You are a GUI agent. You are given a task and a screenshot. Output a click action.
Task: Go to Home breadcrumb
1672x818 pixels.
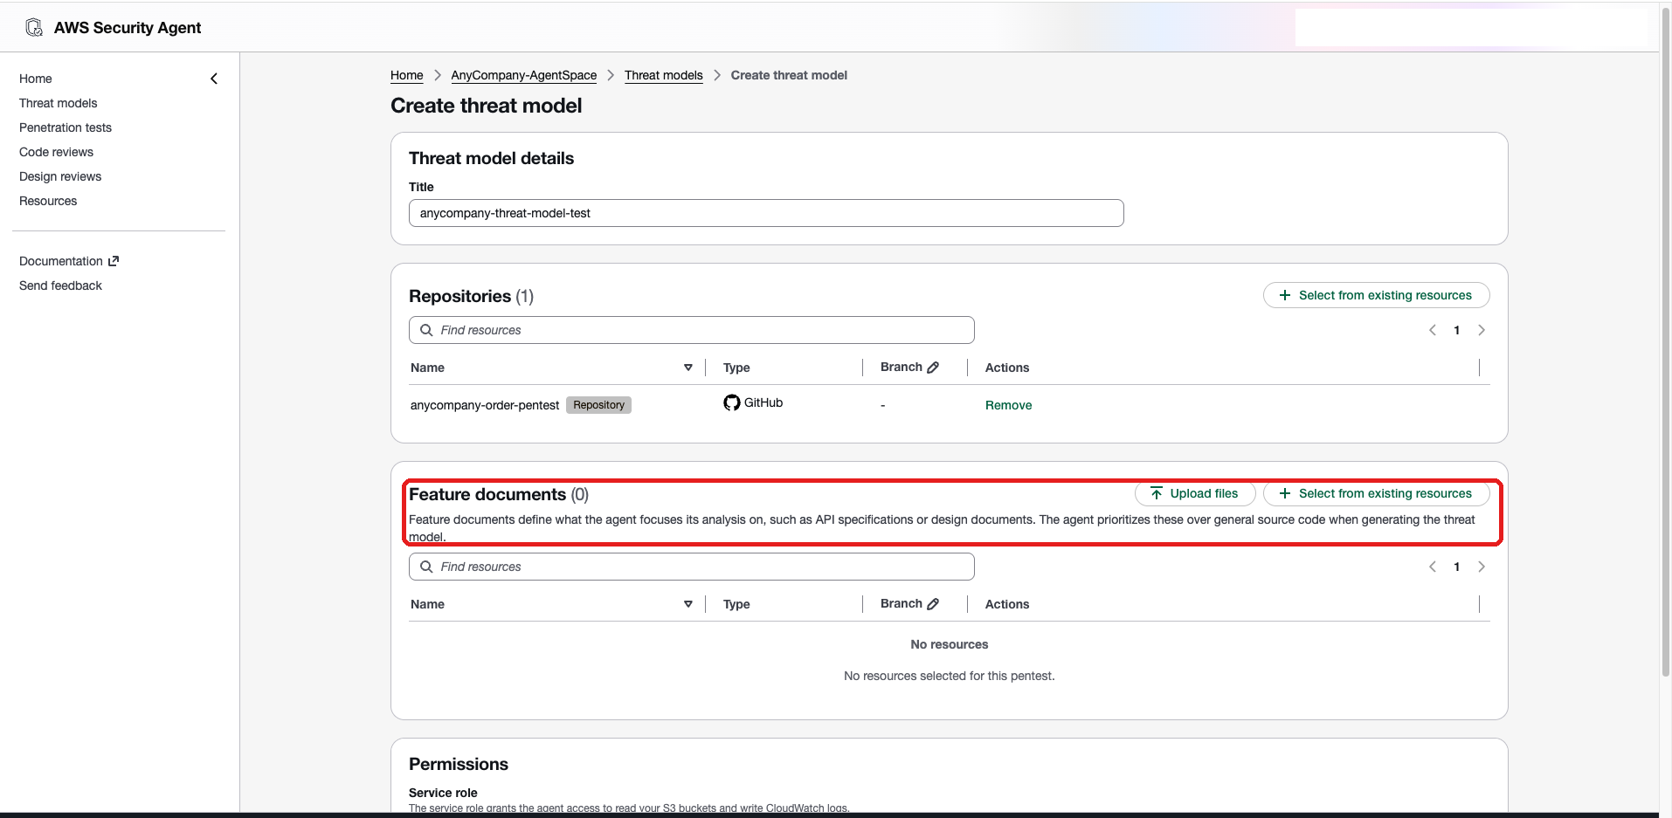pyautogui.click(x=407, y=75)
